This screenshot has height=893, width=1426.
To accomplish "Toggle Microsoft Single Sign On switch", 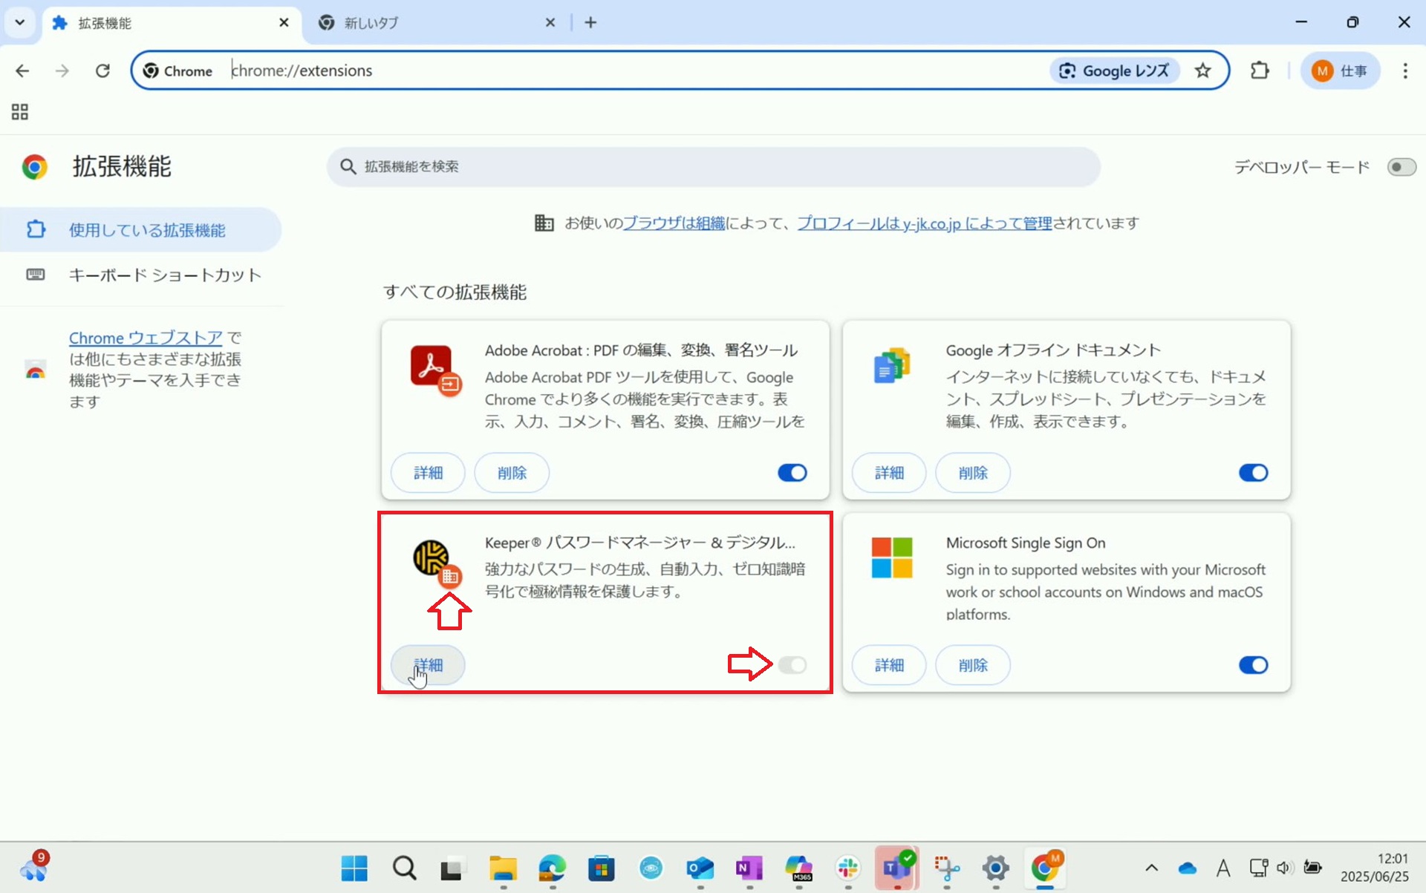I will tap(1253, 665).
